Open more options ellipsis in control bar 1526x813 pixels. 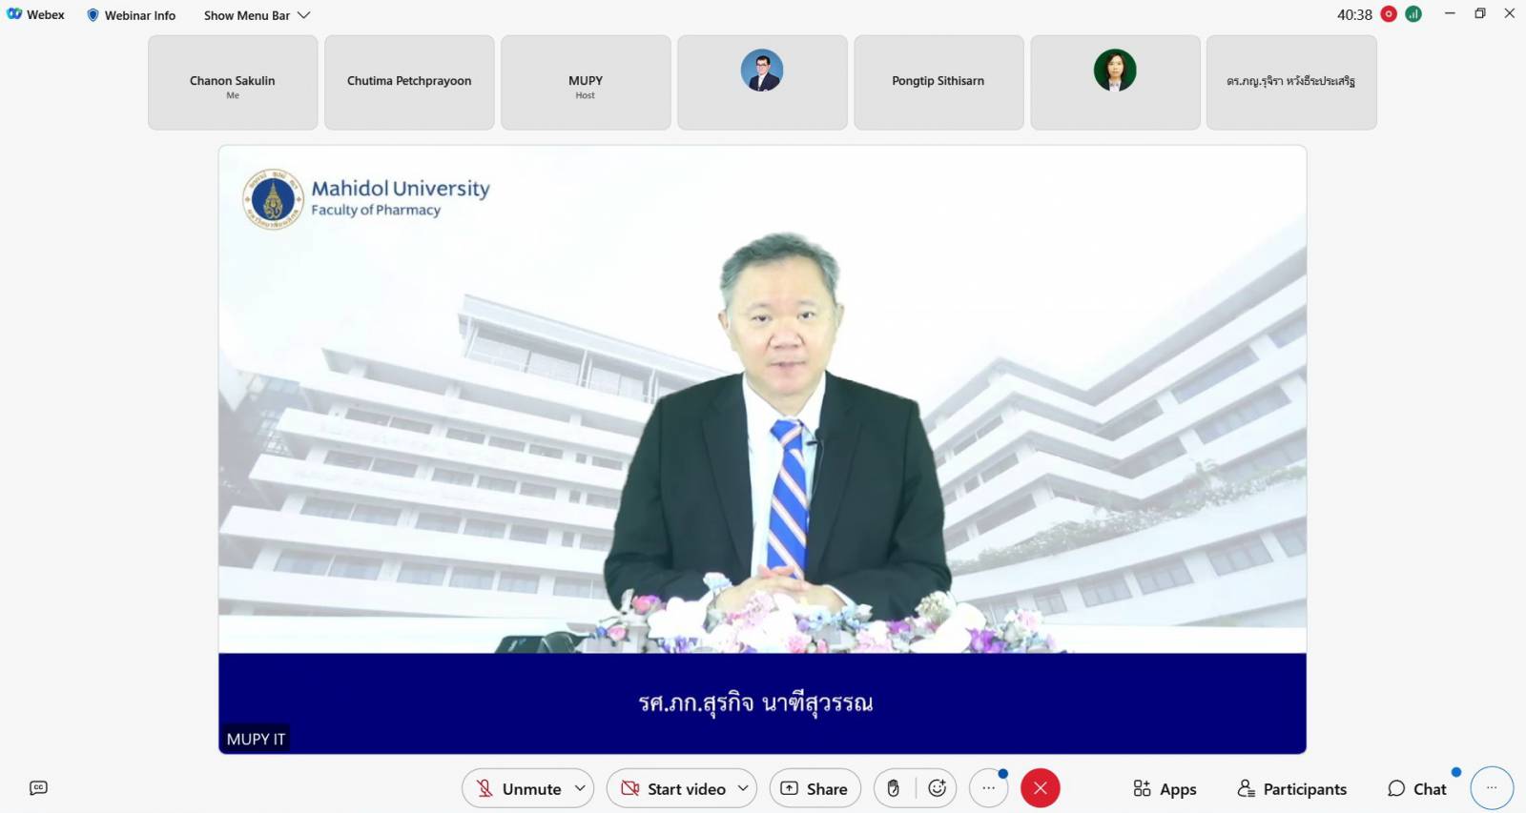[988, 788]
